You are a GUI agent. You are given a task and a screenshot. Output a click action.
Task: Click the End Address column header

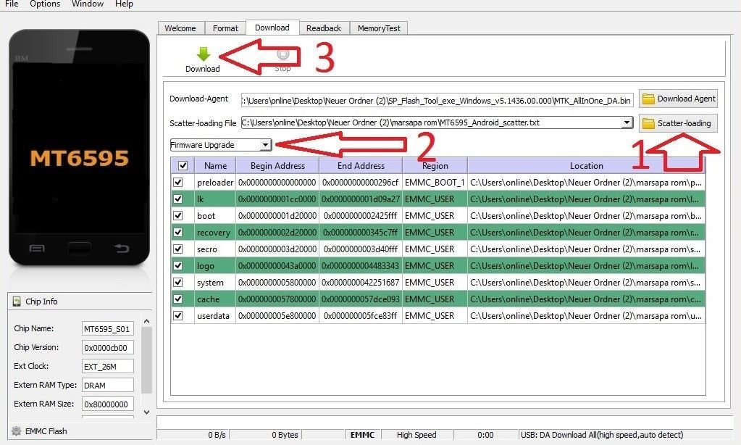click(x=361, y=165)
